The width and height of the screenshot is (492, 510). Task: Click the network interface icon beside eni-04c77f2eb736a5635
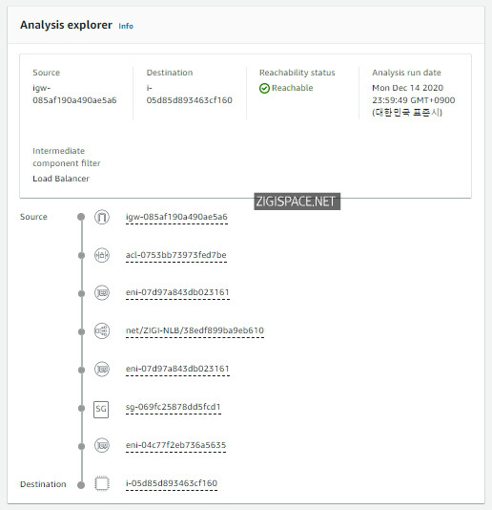pyautogui.click(x=102, y=445)
